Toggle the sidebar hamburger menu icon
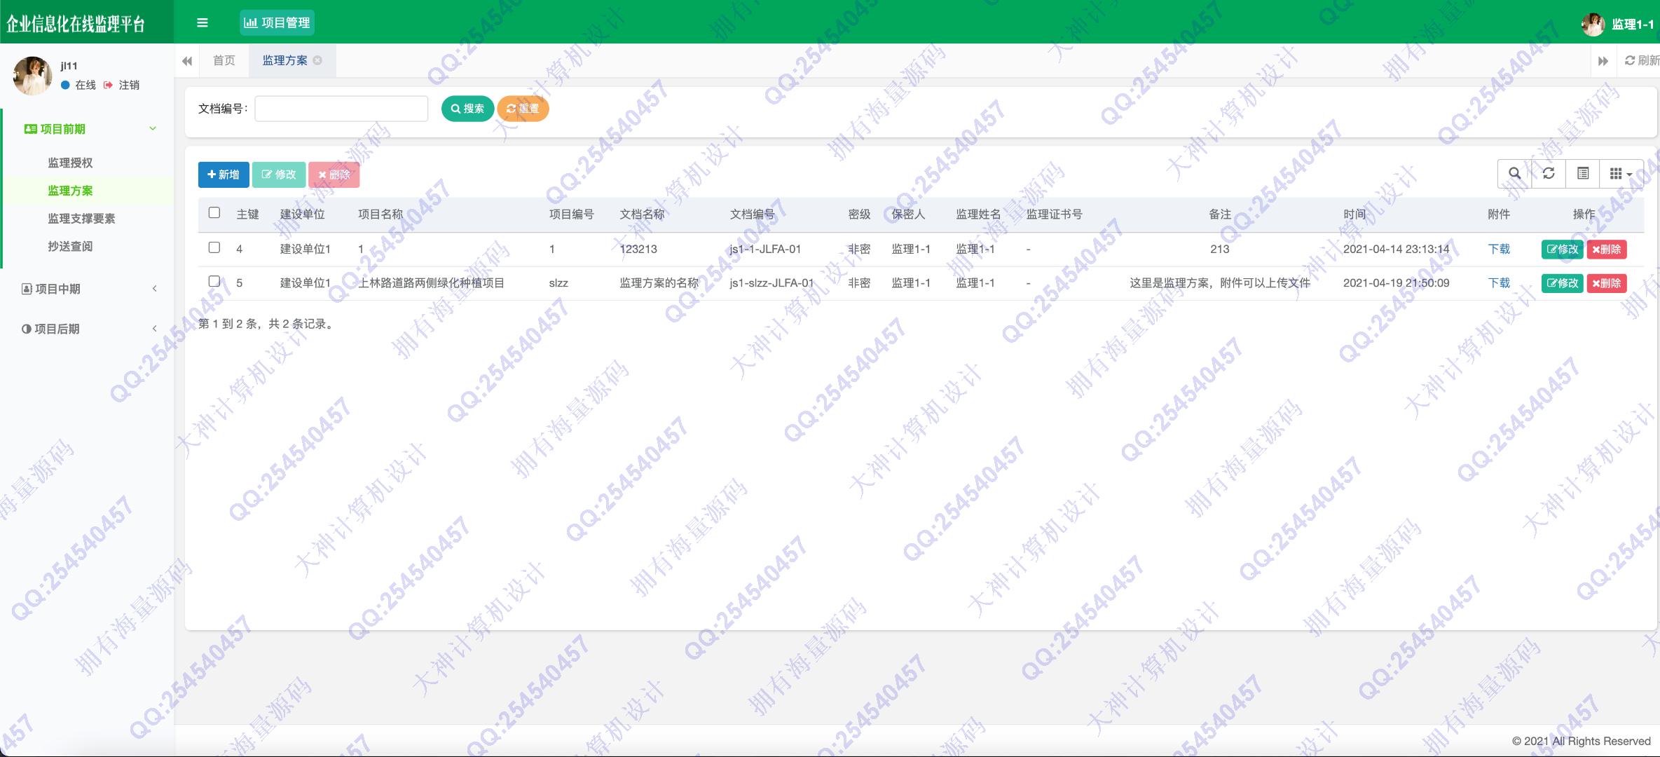 [203, 22]
